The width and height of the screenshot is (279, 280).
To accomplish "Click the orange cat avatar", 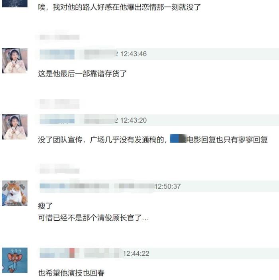I will point(15,193).
